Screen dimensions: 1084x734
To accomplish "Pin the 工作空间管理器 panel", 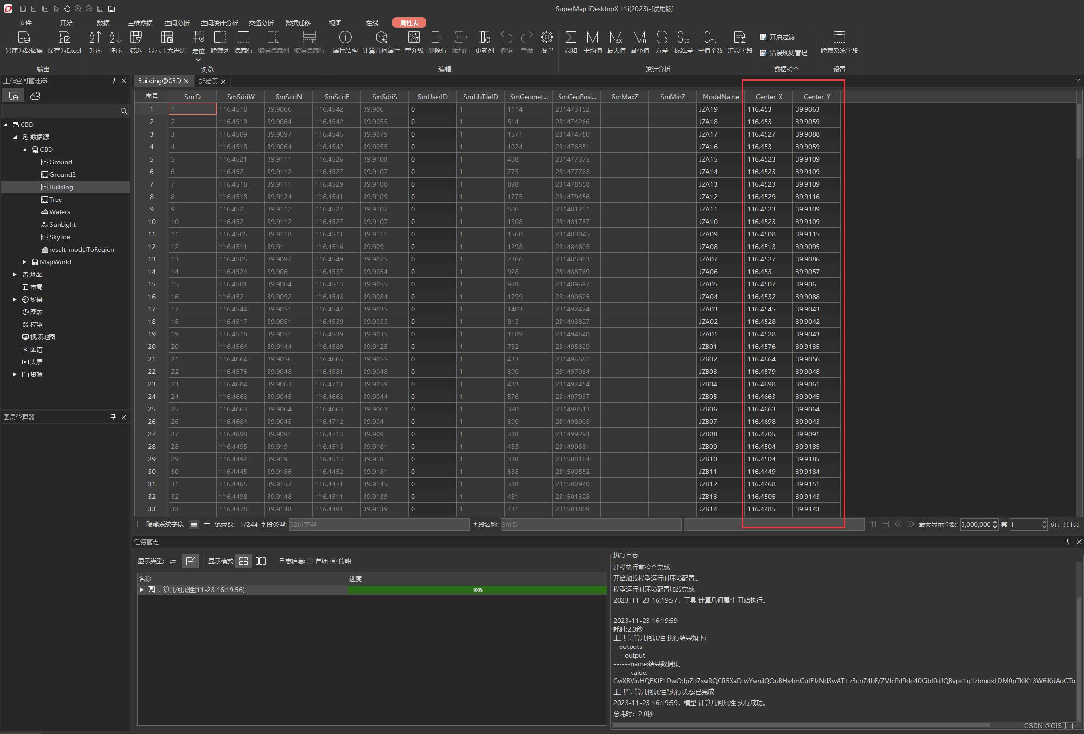I will click(113, 81).
